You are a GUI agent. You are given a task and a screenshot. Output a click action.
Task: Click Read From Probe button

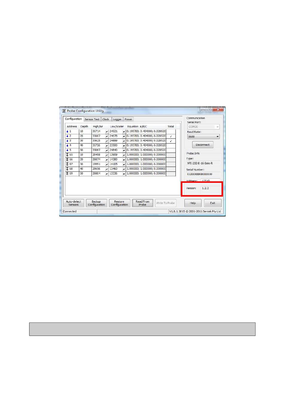tap(143, 203)
